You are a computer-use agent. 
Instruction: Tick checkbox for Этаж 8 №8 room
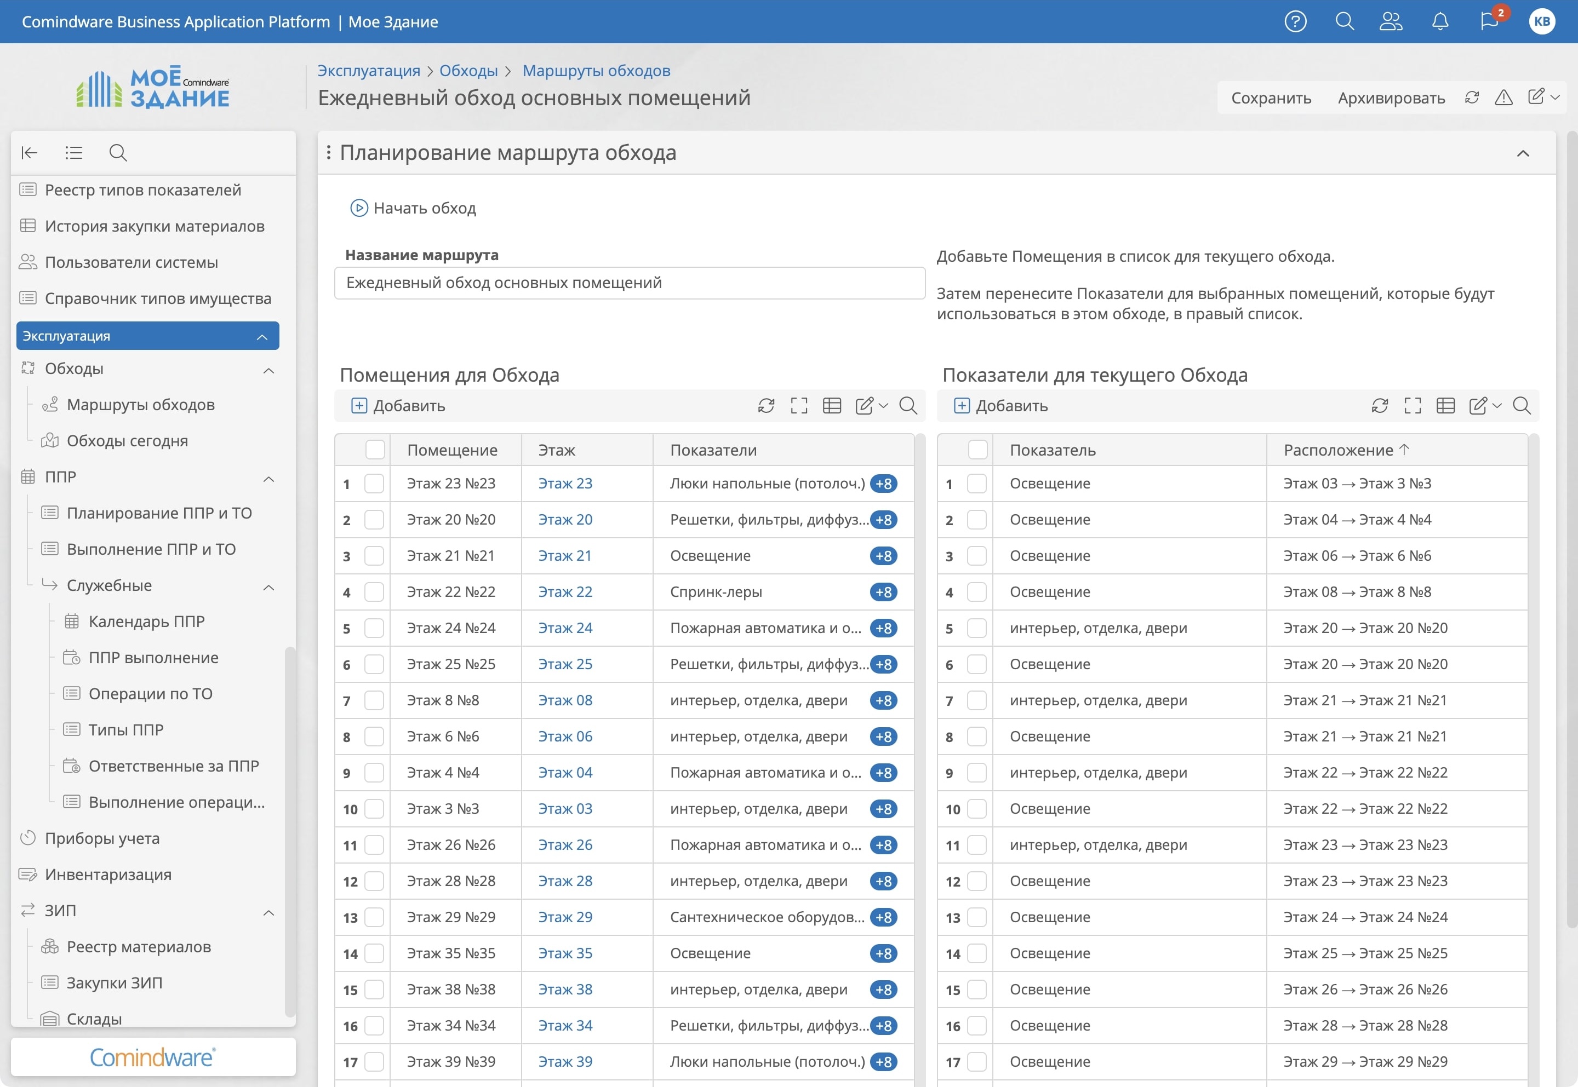(x=374, y=700)
